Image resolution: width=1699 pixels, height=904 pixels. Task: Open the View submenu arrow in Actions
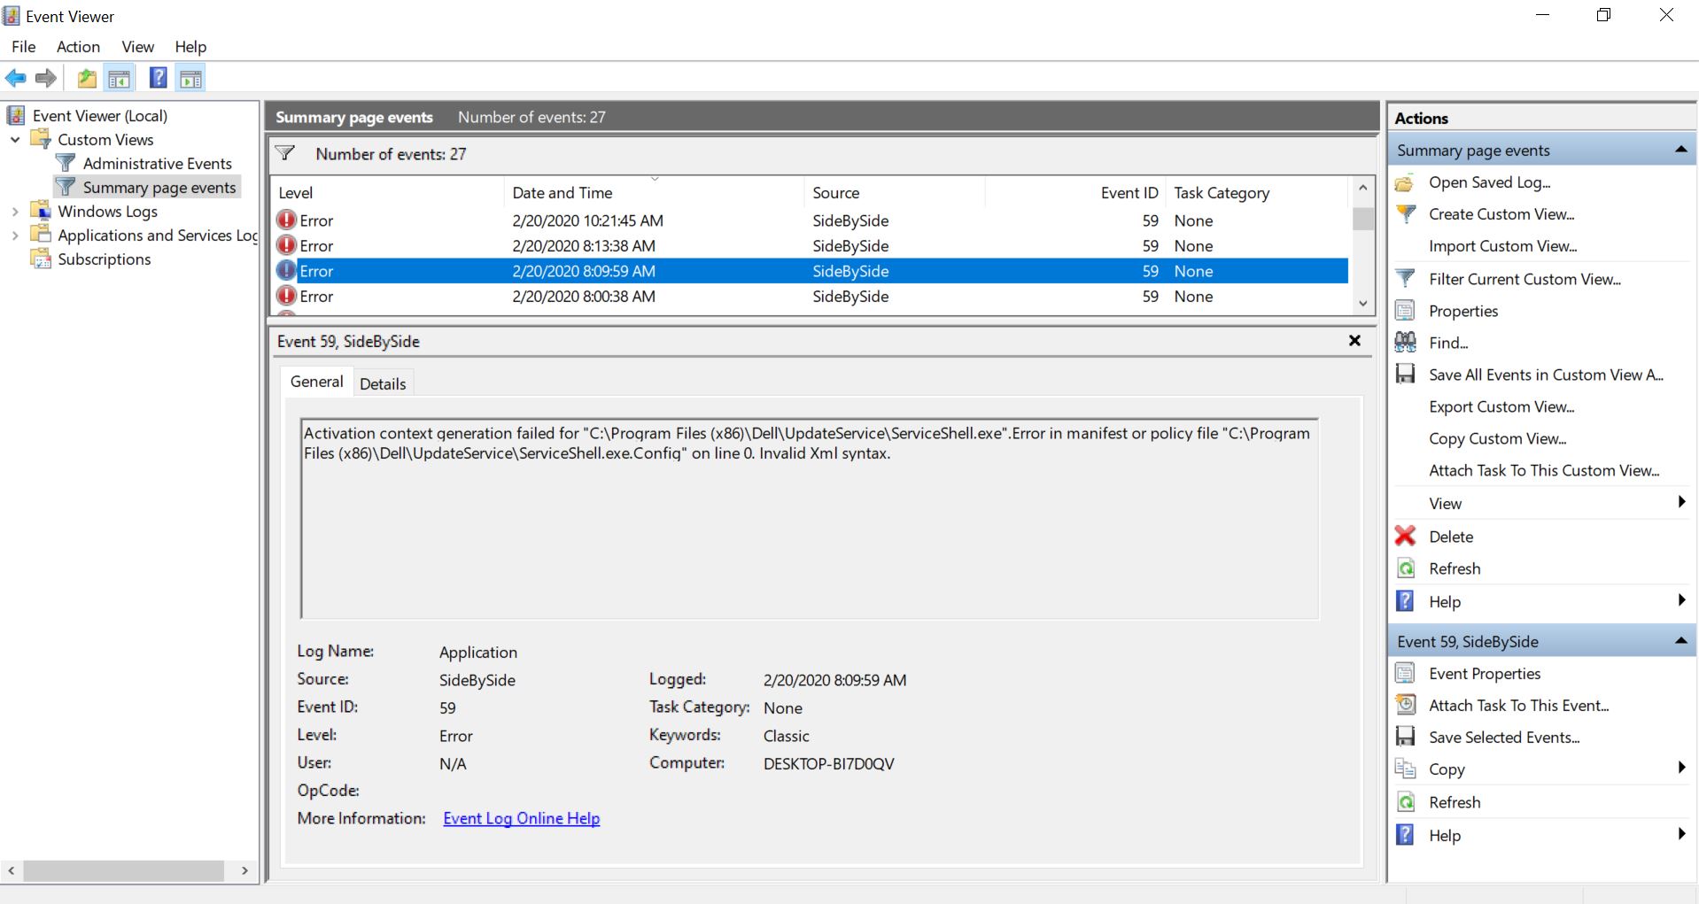1681,503
